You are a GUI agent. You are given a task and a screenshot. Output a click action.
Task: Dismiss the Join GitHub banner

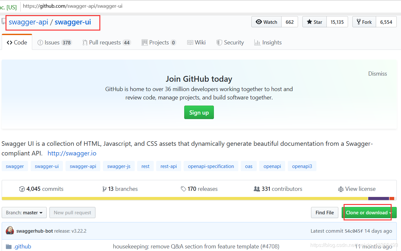(377, 74)
